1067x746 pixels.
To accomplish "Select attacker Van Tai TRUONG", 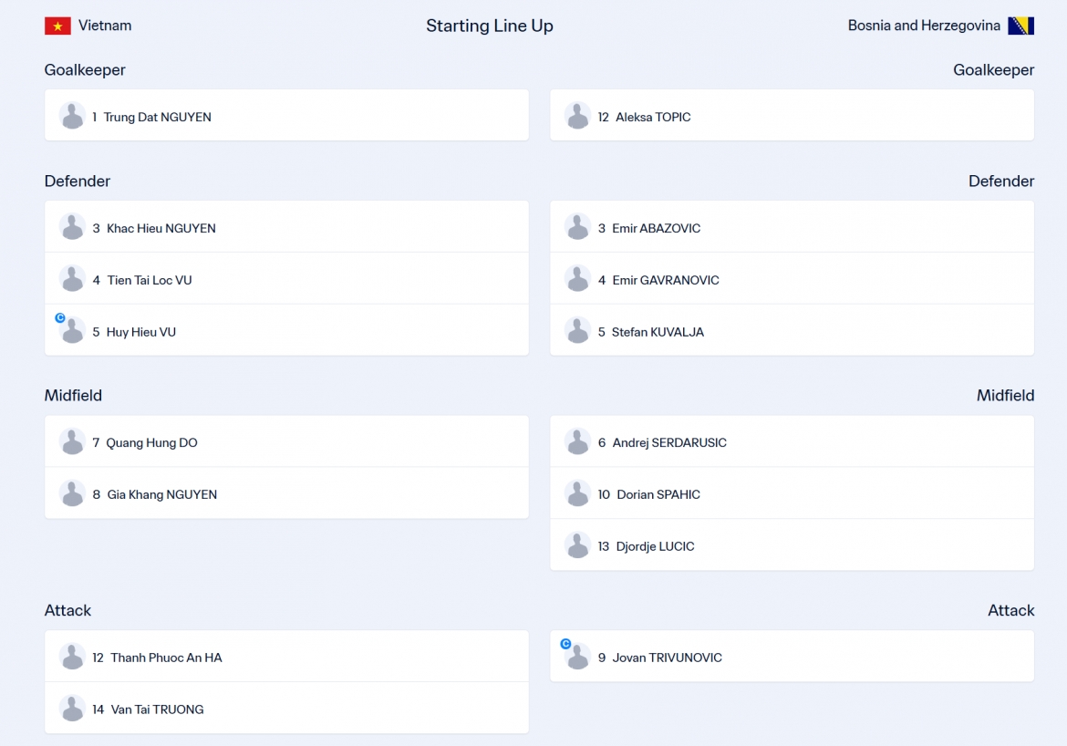I will pyautogui.click(x=286, y=708).
